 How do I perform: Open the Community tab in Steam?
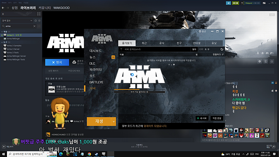tap(45, 8)
